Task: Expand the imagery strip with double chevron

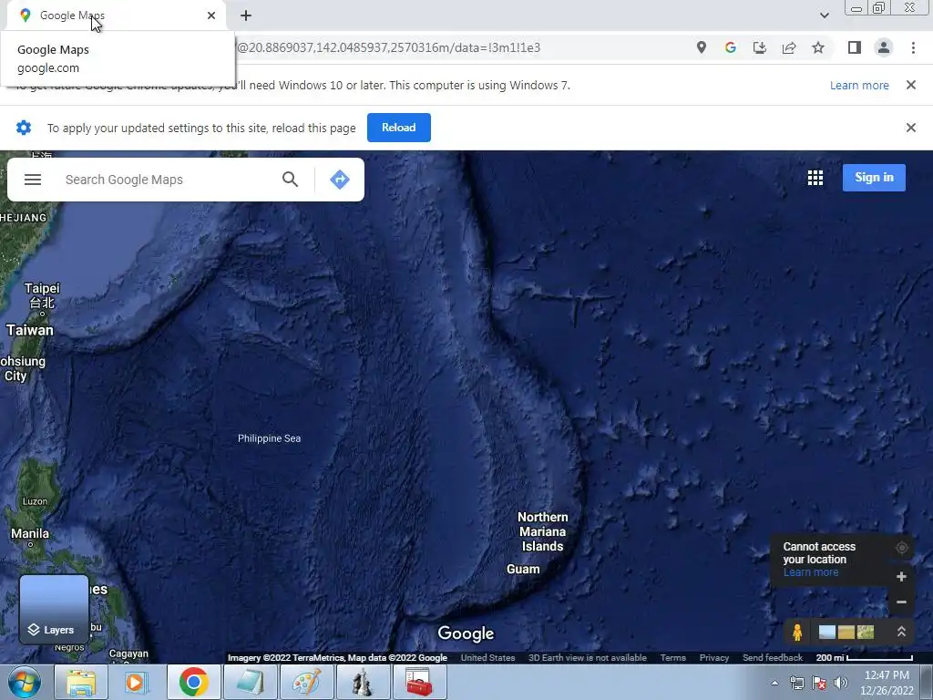Action: [x=901, y=632]
